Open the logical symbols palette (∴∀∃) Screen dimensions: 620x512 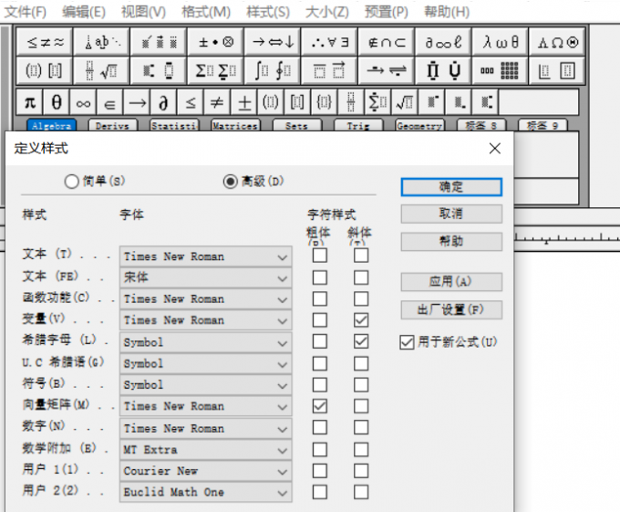(x=329, y=42)
